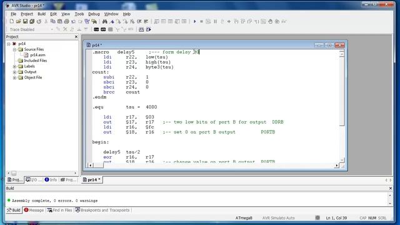Open the View menu

(66, 14)
